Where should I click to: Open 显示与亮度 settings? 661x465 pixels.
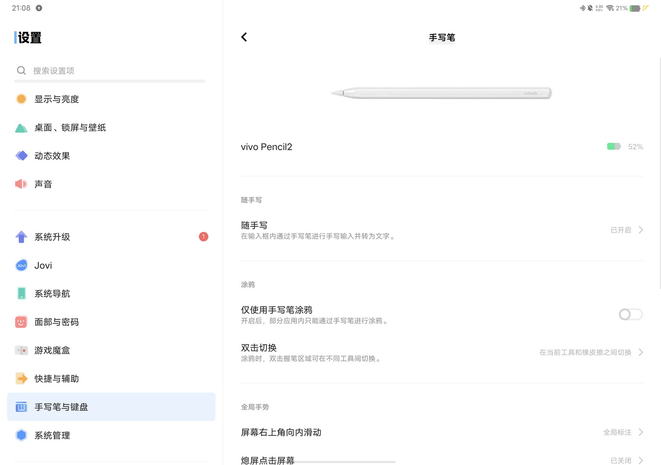pos(111,99)
